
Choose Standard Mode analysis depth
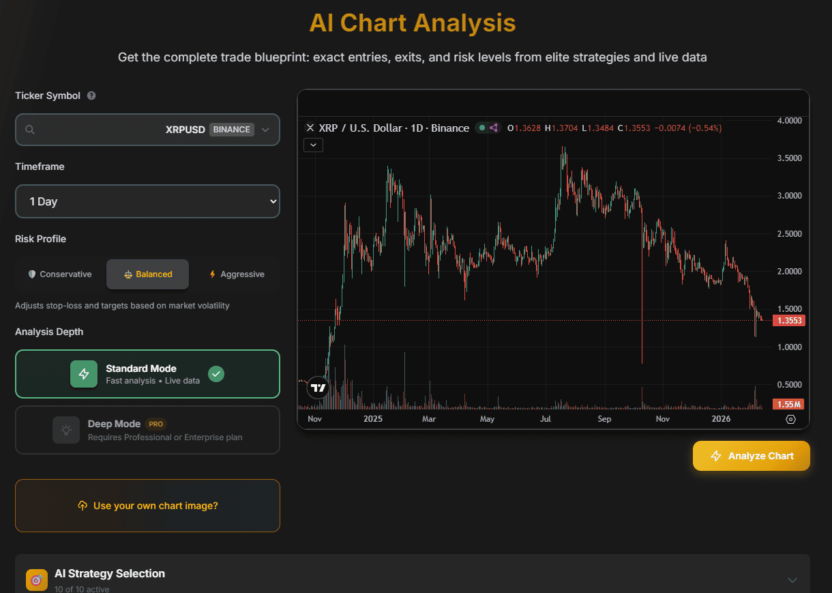[147, 374]
